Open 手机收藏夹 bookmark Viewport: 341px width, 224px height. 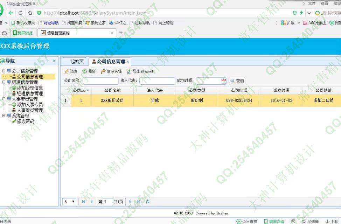pyautogui.click(x=23, y=23)
